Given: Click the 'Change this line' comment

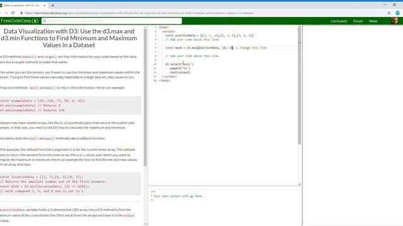Looking at the screenshot, I should (x=251, y=48).
